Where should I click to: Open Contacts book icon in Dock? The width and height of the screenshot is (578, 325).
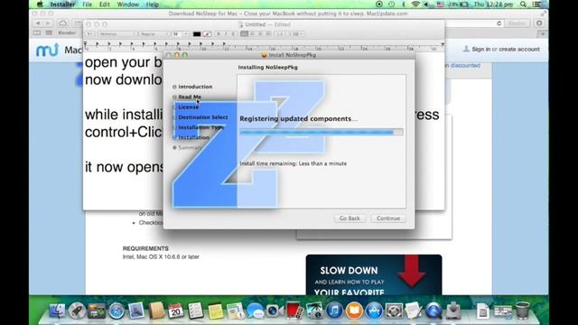point(156,311)
